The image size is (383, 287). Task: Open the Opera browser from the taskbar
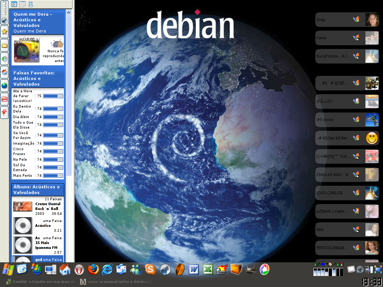(x=79, y=269)
